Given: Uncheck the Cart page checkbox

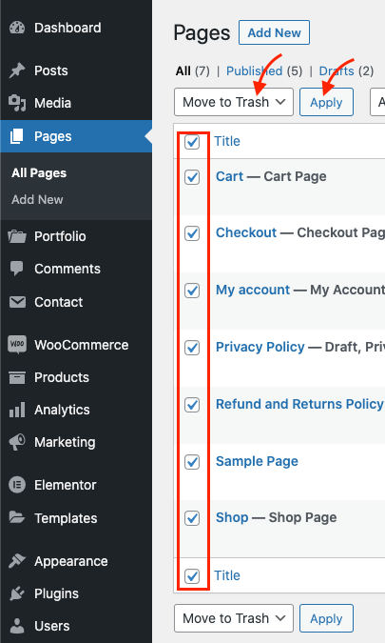Looking at the screenshot, I should point(192,177).
